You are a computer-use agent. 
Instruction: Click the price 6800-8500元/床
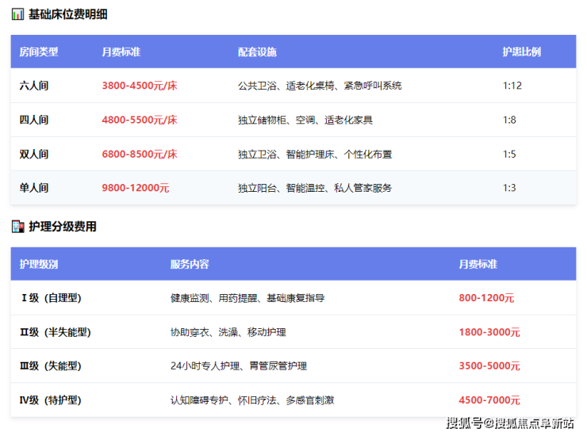tap(140, 154)
